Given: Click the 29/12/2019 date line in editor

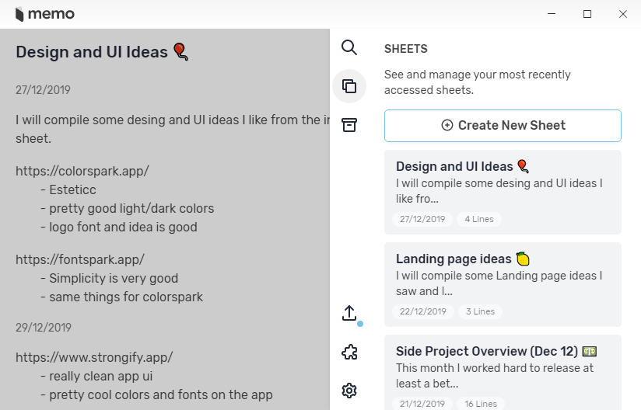Looking at the screenshot, I should [43, 327].
